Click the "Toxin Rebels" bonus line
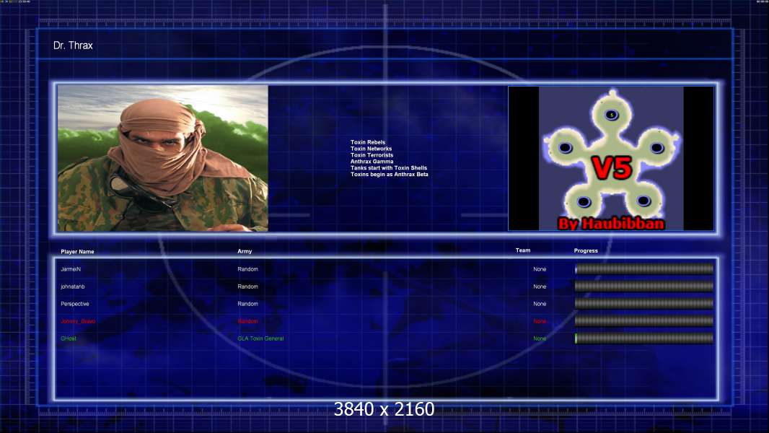 (368, 142)
